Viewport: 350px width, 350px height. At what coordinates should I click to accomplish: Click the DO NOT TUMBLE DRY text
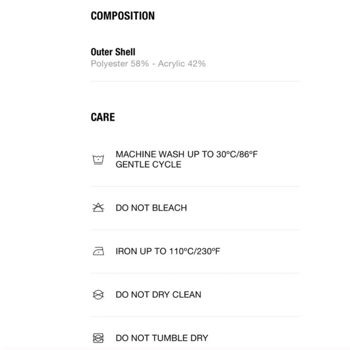coord(162,338)
